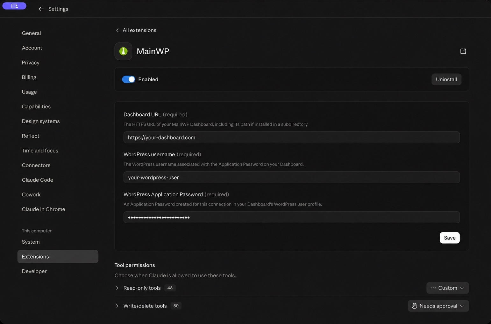
Task: Open the Custom permissions dropdown
Action: click(x=447, y=288)
